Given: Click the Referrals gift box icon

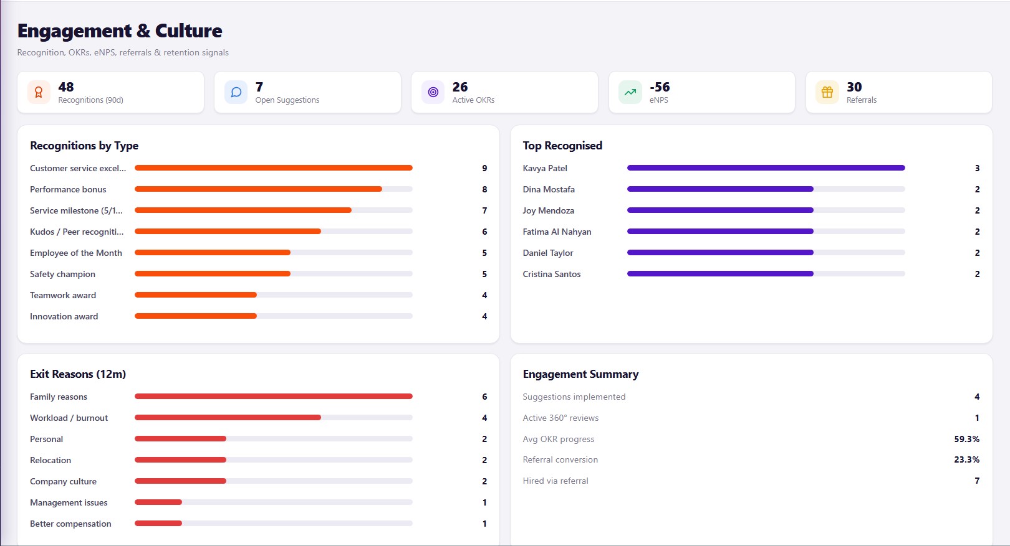Looking at the screenshot, I should (827, 92).
